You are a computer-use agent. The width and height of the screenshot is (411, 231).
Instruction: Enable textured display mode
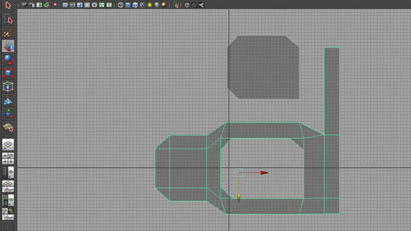(142, 4)
